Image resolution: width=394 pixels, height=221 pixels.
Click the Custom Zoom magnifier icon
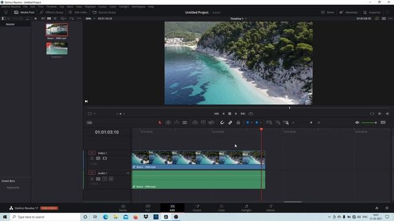pyautogui.click(x=286, y=123)
